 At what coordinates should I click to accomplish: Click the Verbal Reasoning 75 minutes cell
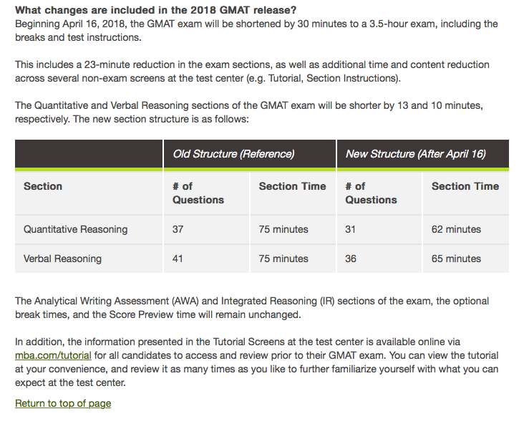283,259
